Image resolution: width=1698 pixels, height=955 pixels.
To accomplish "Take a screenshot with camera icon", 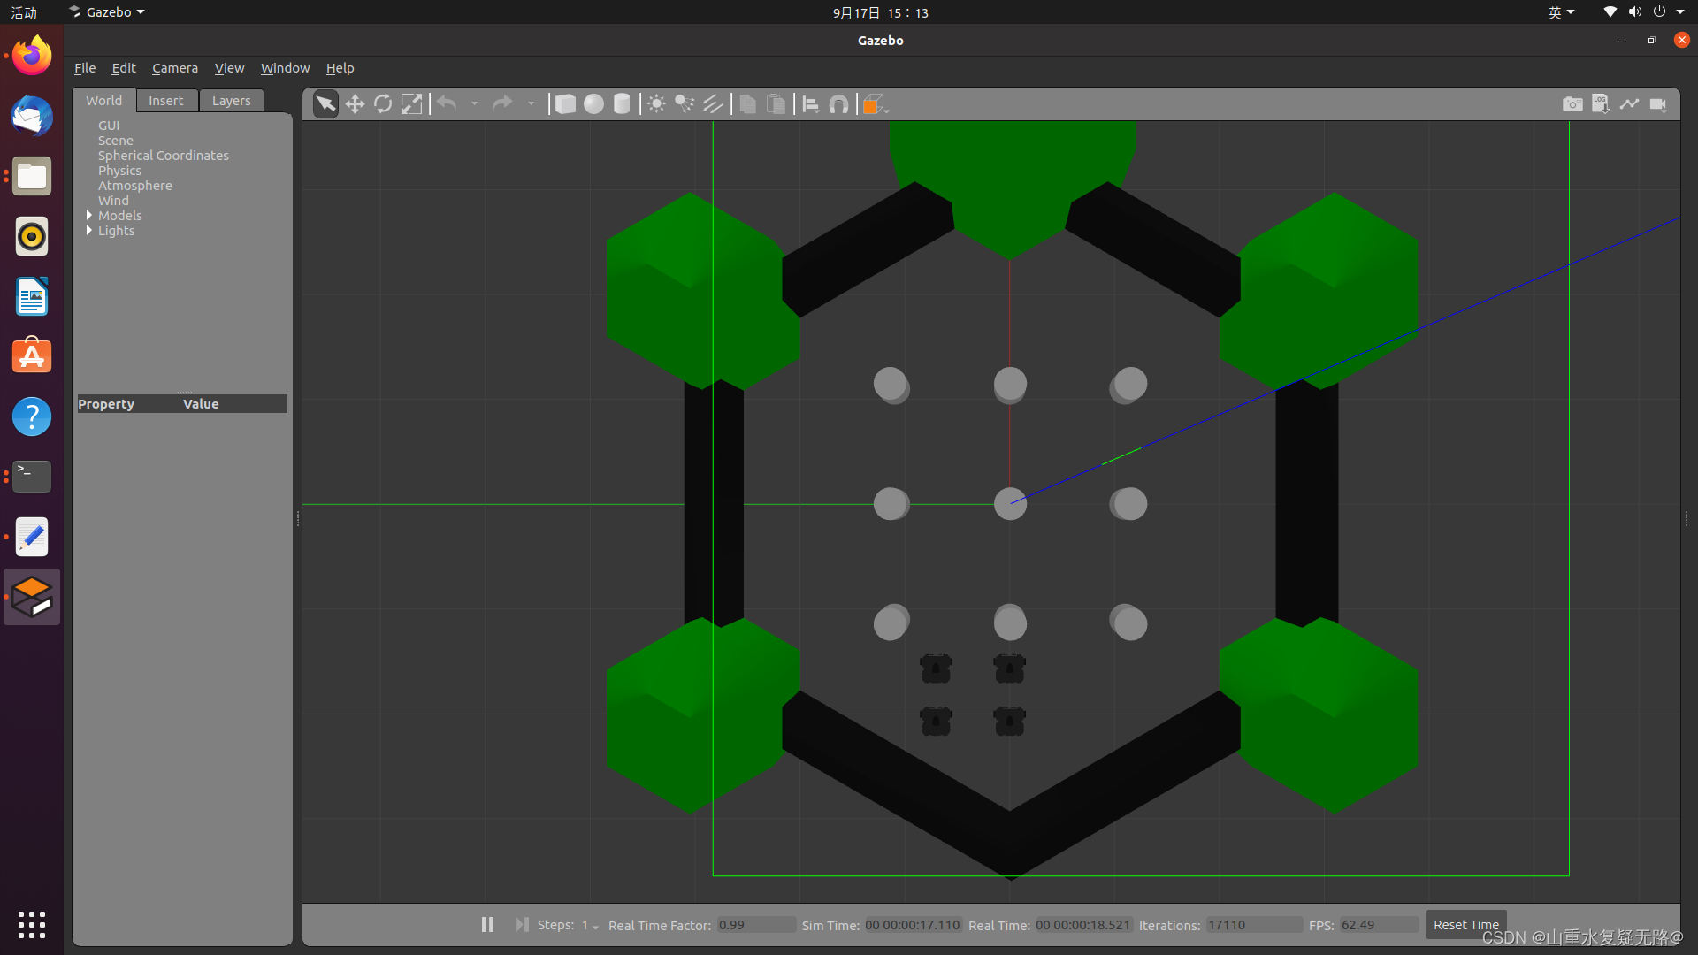I will pos(1572,104).
